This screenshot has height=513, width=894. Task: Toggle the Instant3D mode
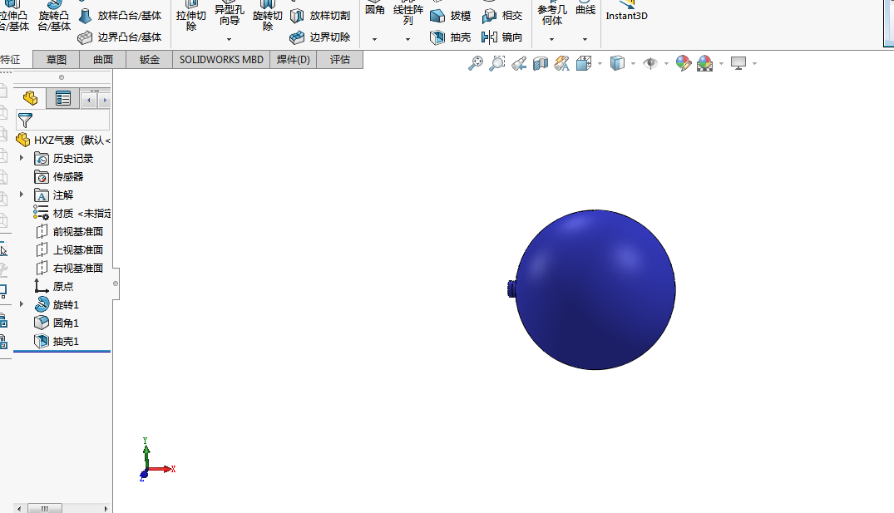pos(626,12)
